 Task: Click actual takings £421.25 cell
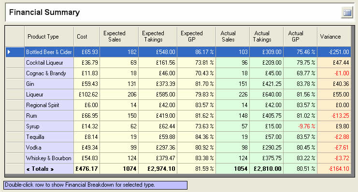coord(266,84)
